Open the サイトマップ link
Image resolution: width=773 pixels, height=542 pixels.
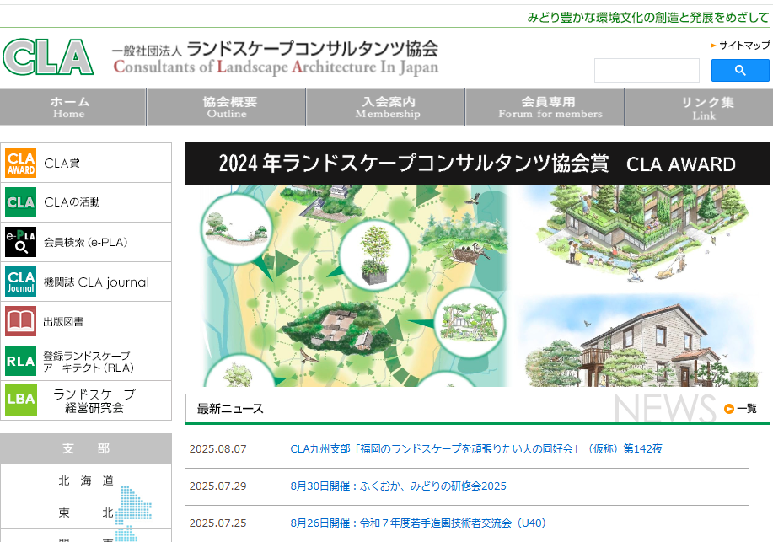(x=743, y=46)
